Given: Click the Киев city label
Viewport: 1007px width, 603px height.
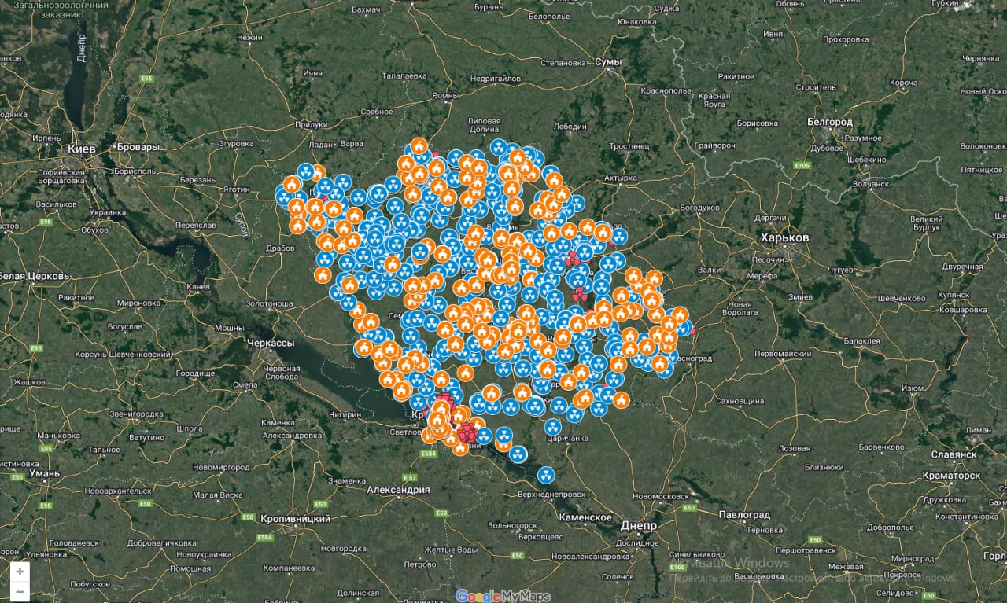Looking at the screenshot, I should pyautogui.click(x=82, y=148).
